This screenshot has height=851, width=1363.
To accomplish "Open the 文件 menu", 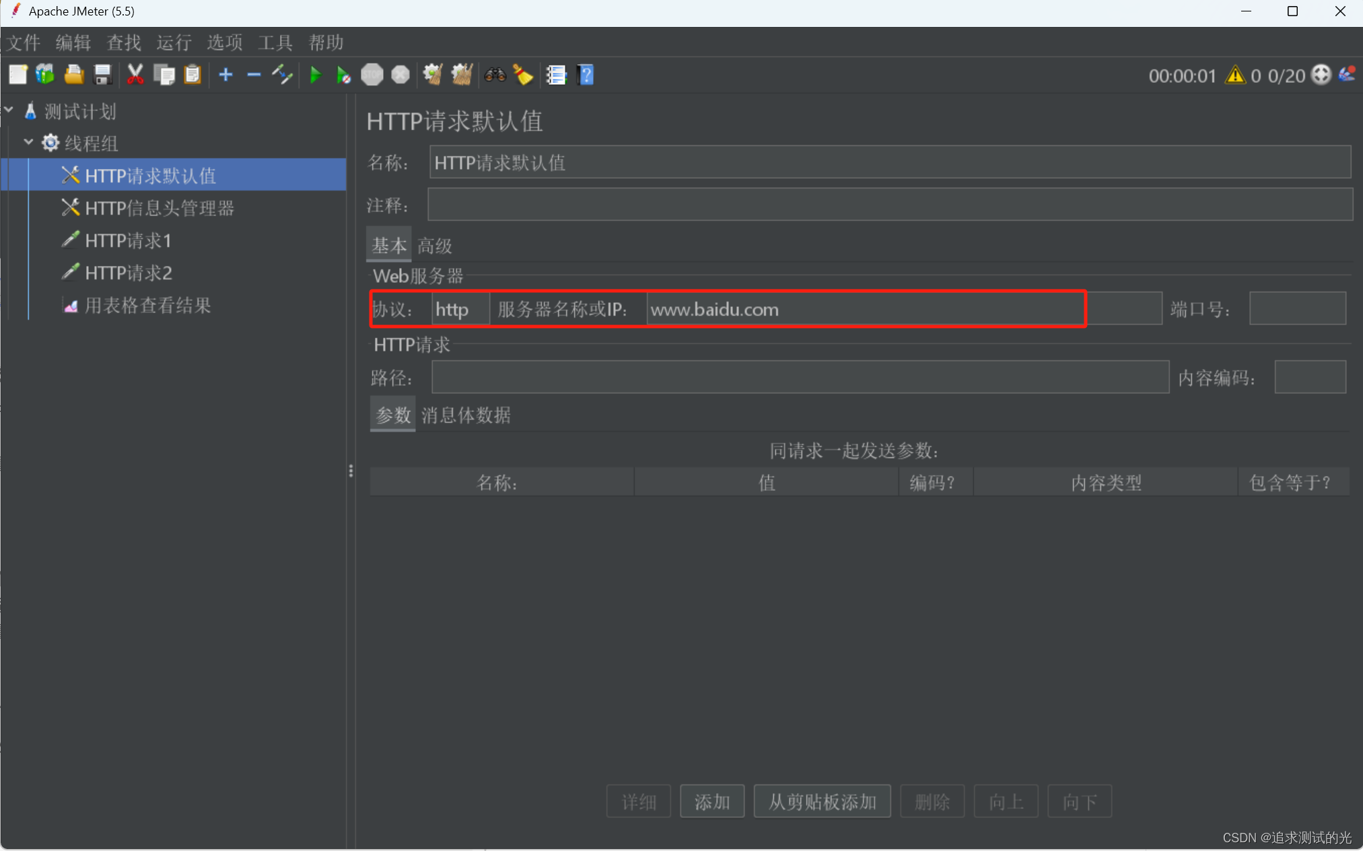I will (24, 43).
